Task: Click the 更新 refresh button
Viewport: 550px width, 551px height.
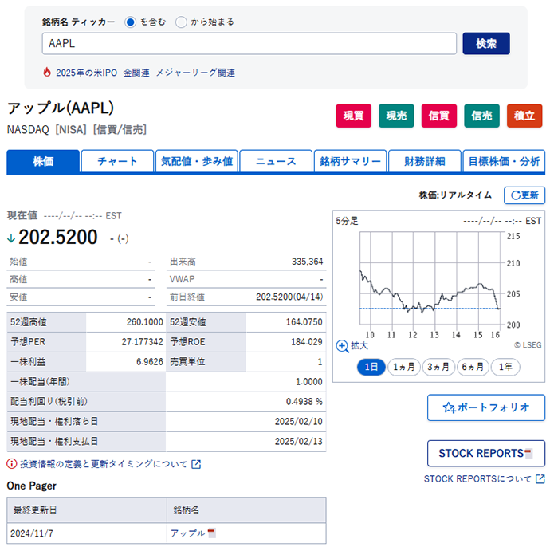Action: click(x=524, y=195)
